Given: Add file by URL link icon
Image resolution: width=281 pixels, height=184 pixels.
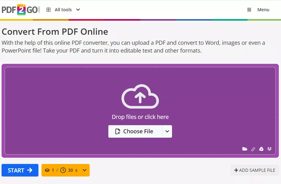Looking at the screenshot, I should point(253,149).
